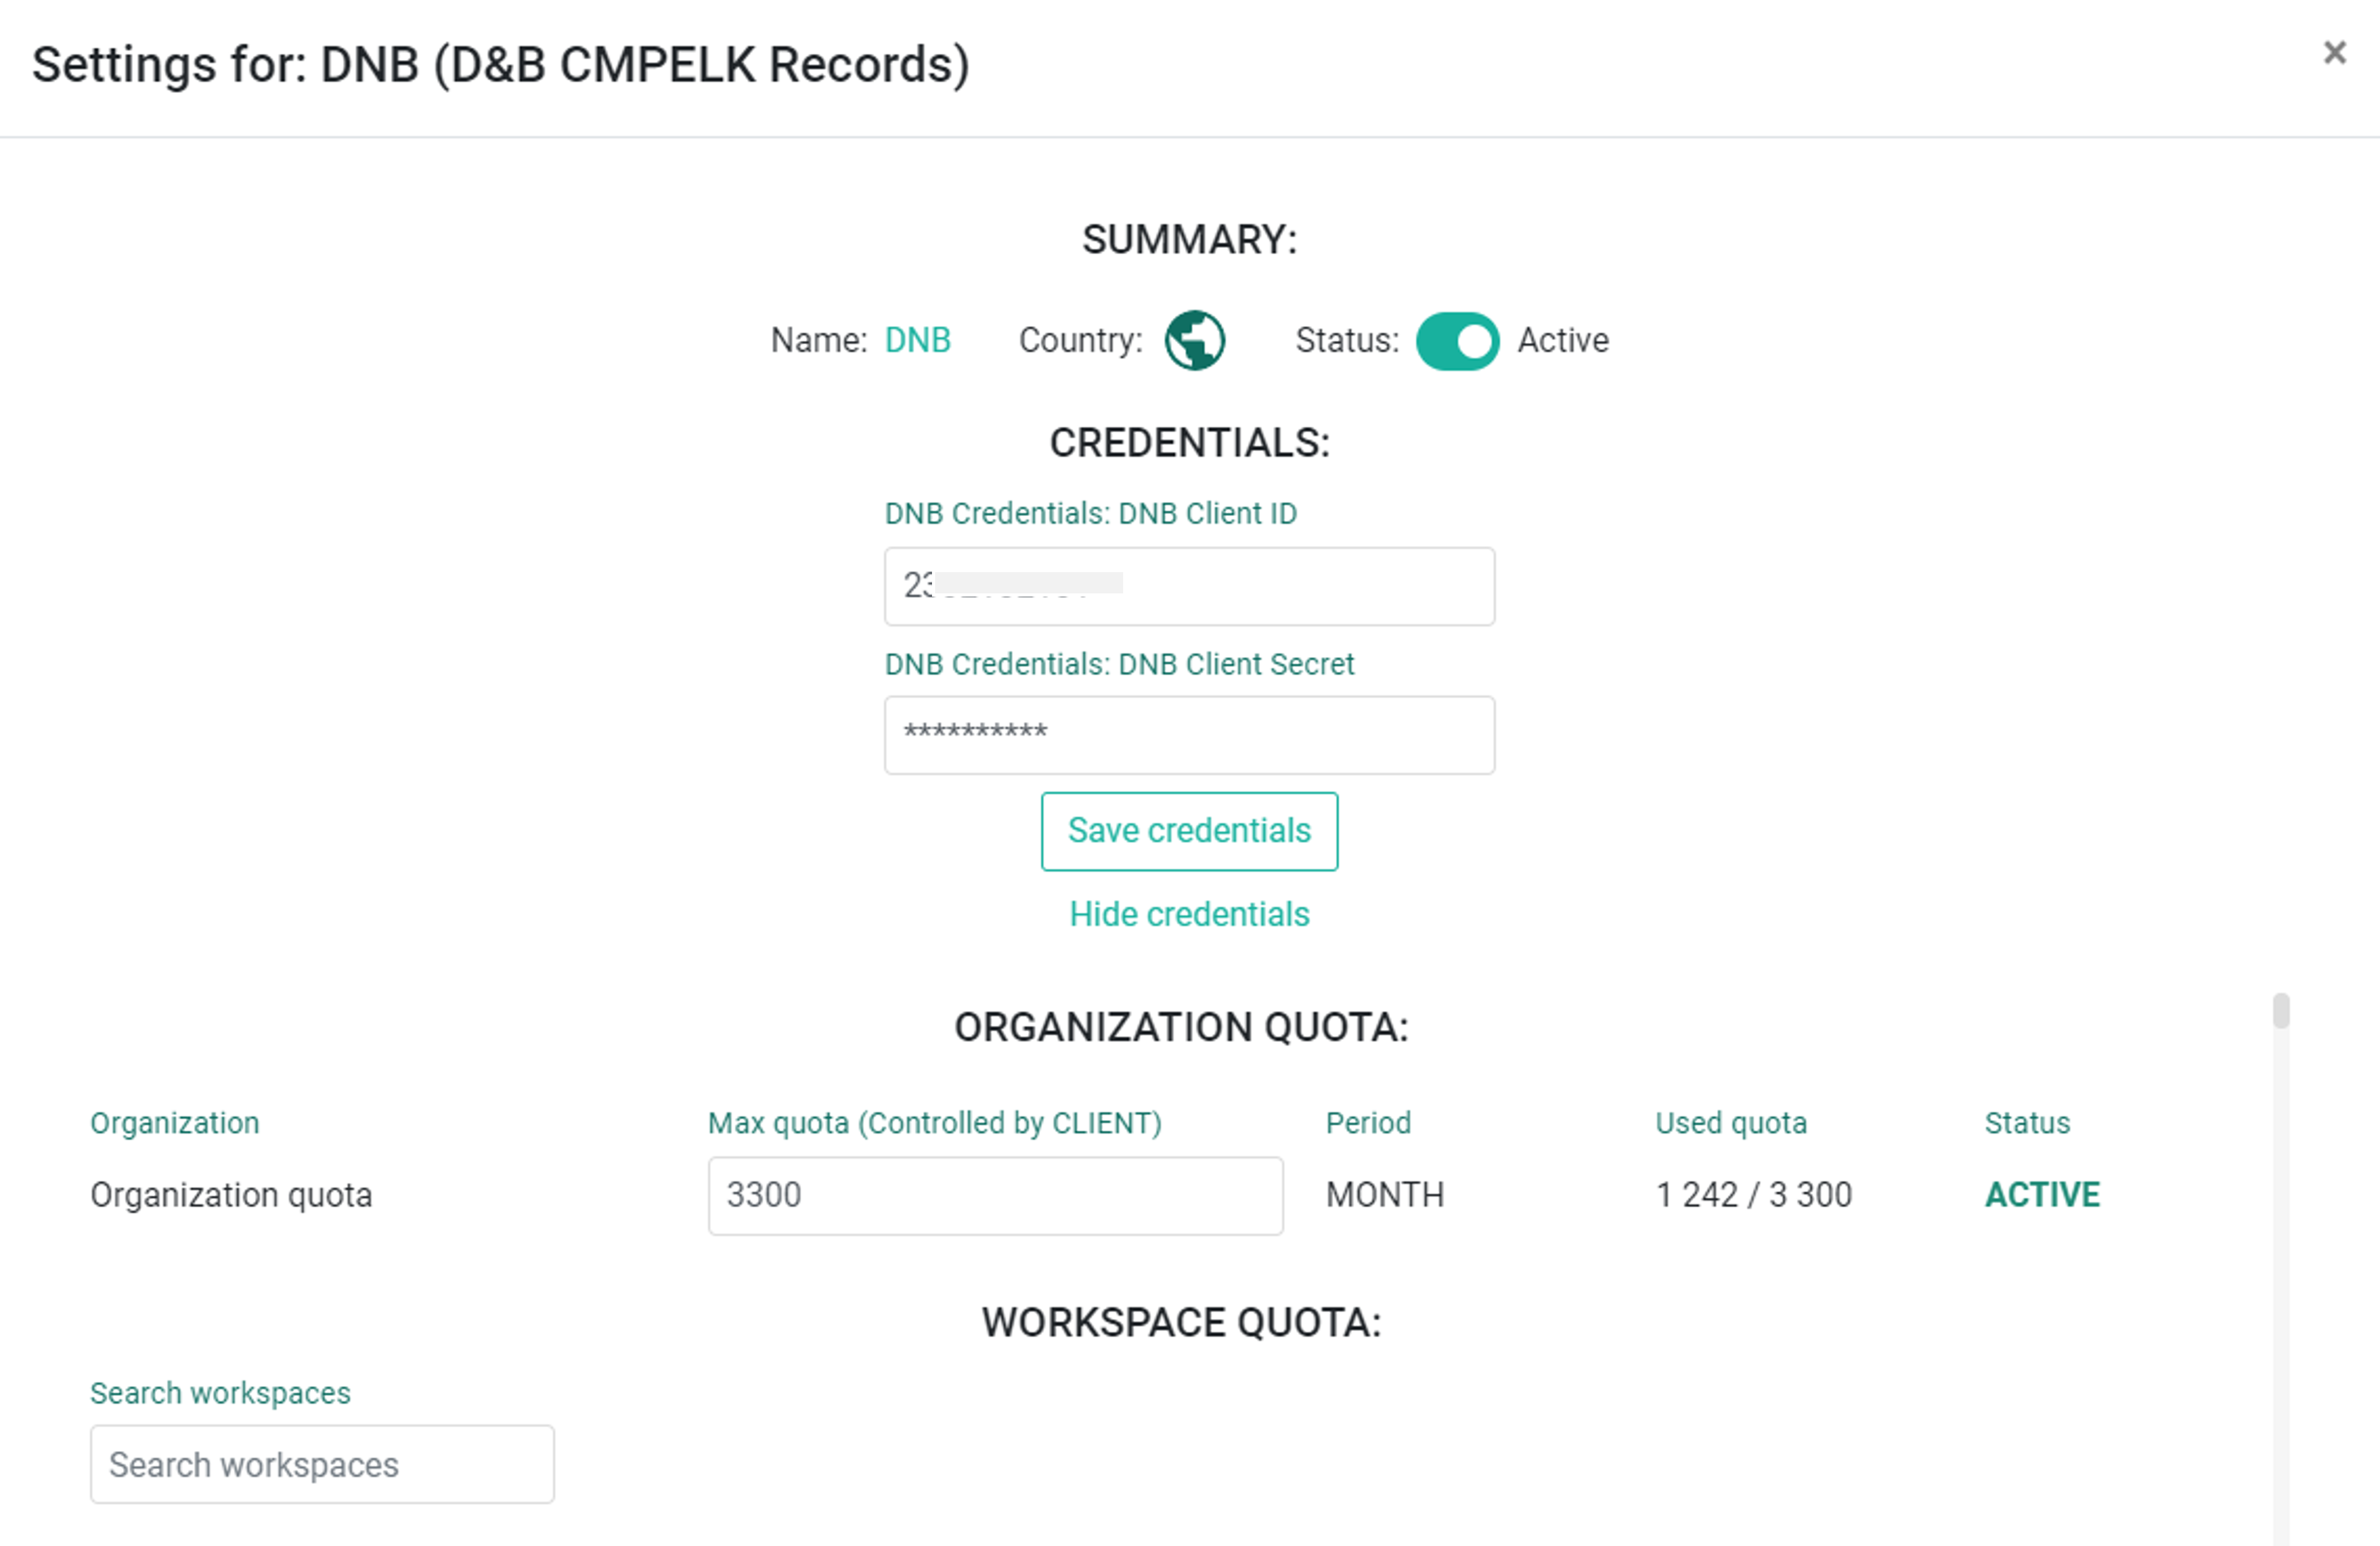Click the ORGANIZATION QUOTA heading
Screen dimensions: 2380x1546
click(x=1181, y=1027)
